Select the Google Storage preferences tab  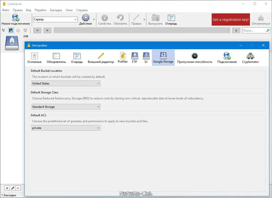(x=163, y=58)
